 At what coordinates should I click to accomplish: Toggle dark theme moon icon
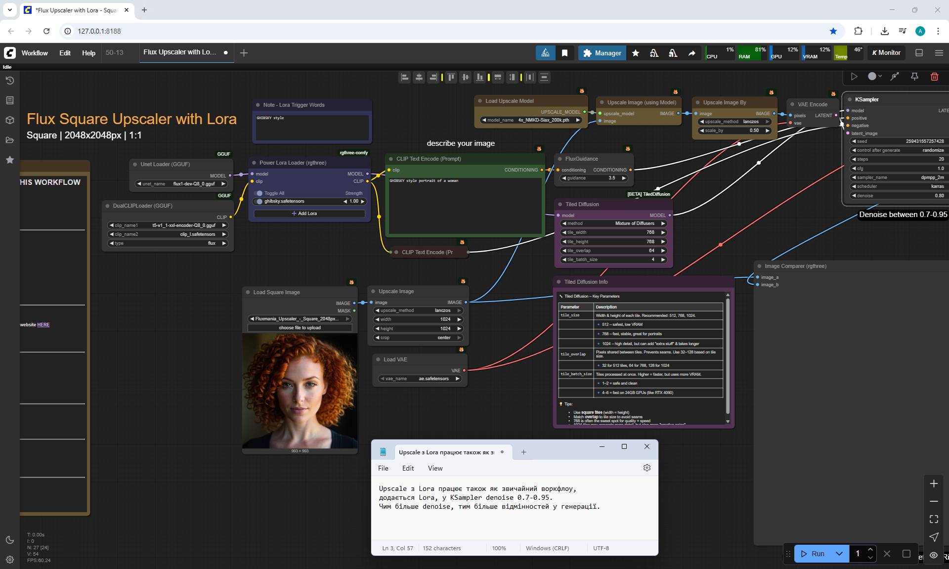click(9, 540)
